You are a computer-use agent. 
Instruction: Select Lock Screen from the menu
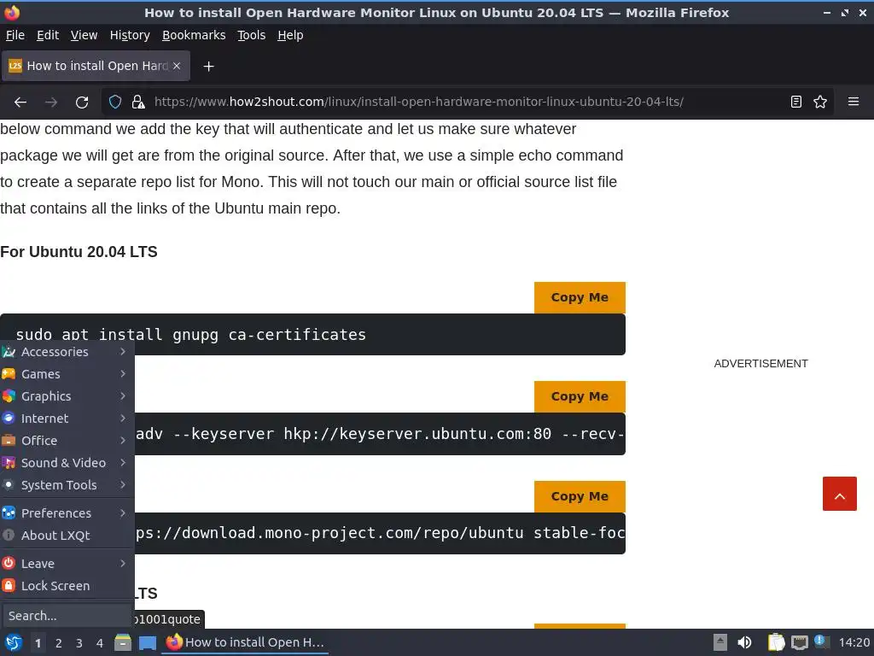[x=67, y=586]
